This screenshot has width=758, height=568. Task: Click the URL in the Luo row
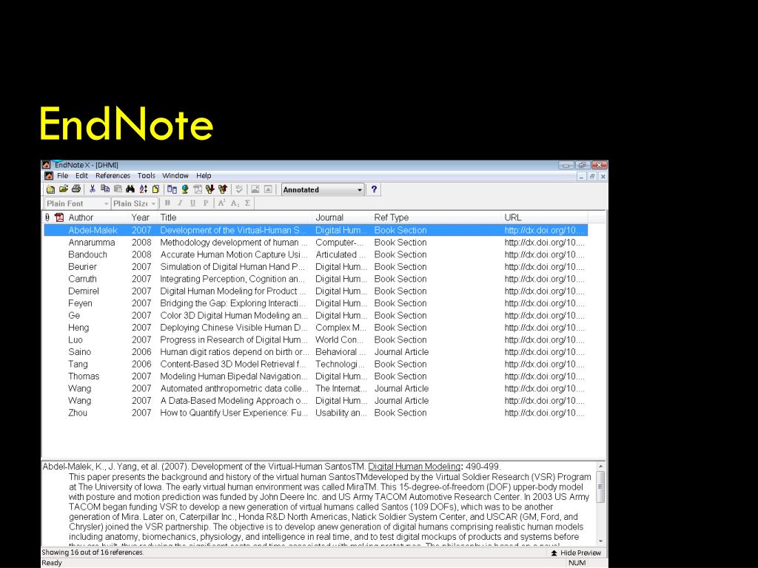[x=544, y=340]
